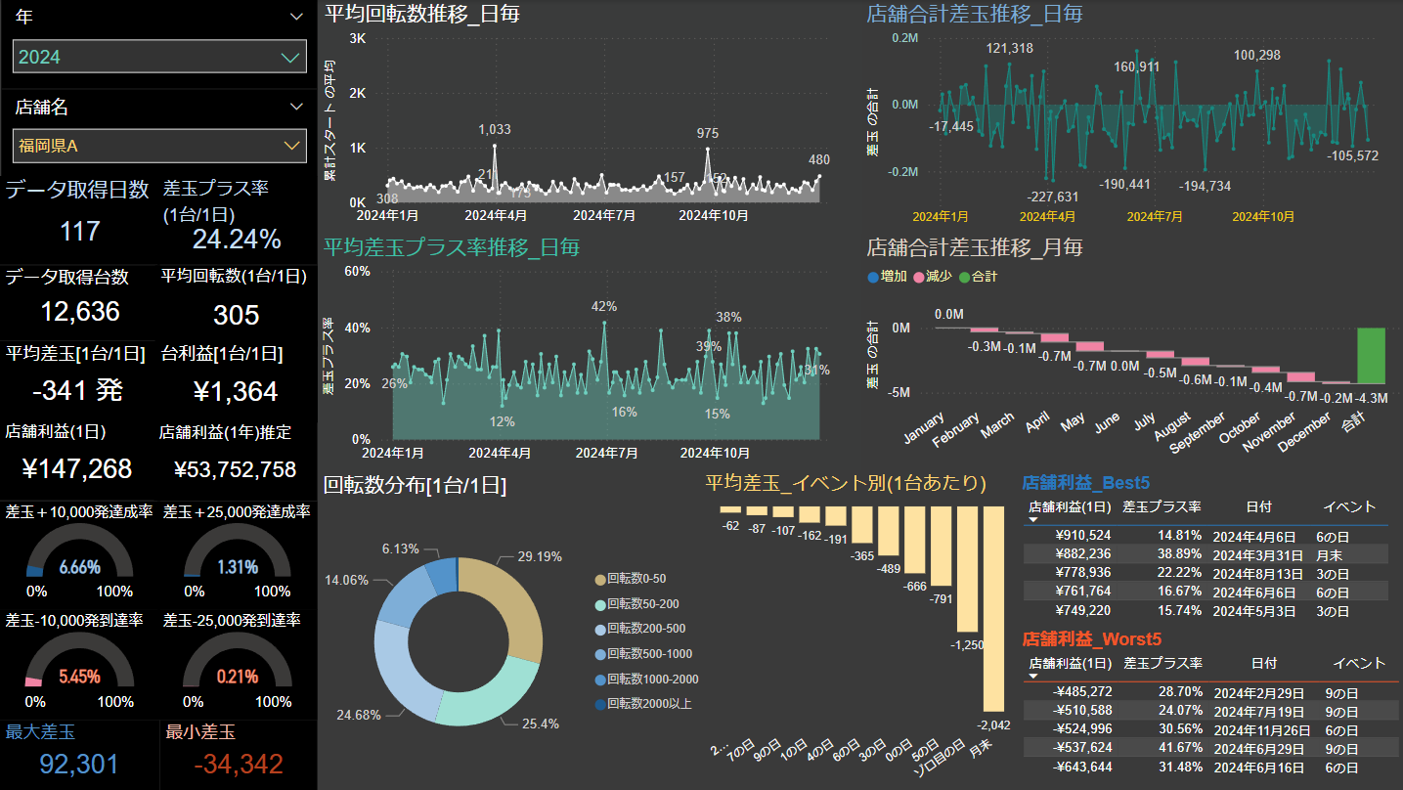Click sort arrow under Best5 店舗利益(1日)
The width and height of the screenshot is (1403, 790).
click(1034, 520)
